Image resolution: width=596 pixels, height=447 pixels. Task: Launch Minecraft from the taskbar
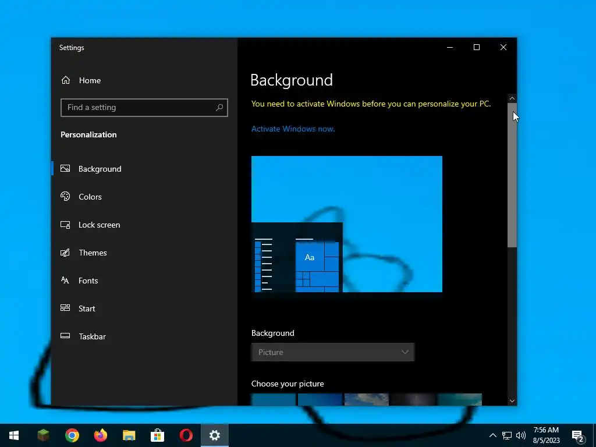coord(43,435)
